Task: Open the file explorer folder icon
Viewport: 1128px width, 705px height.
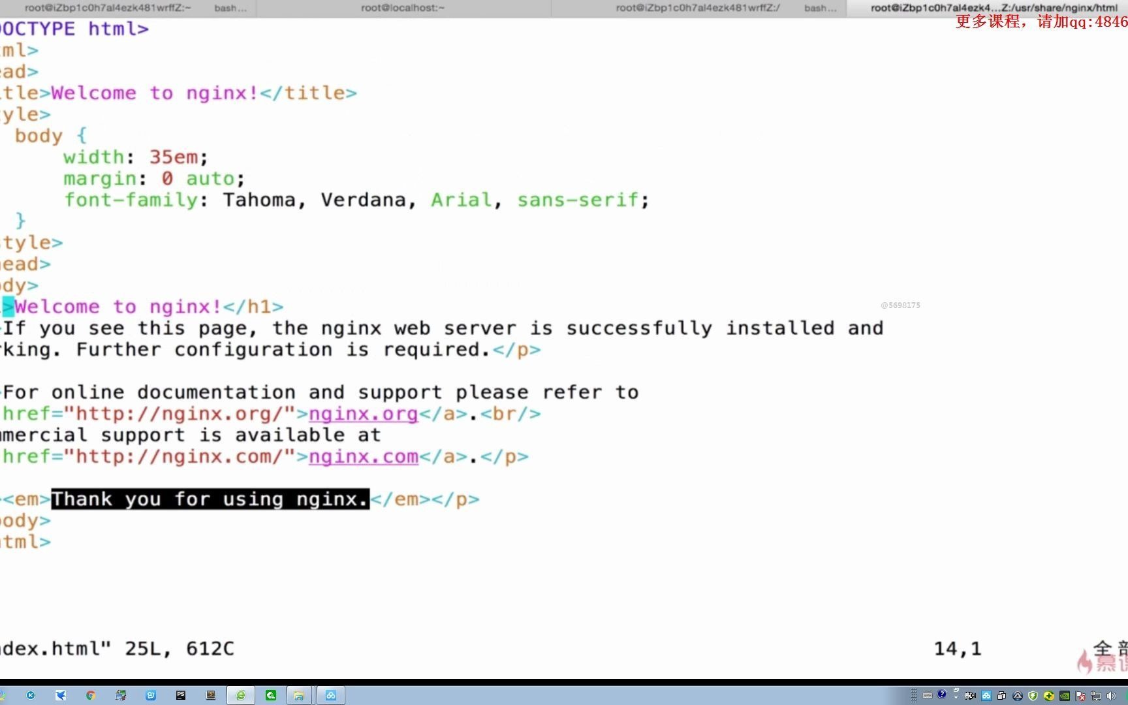Action: tap(299, 695)
